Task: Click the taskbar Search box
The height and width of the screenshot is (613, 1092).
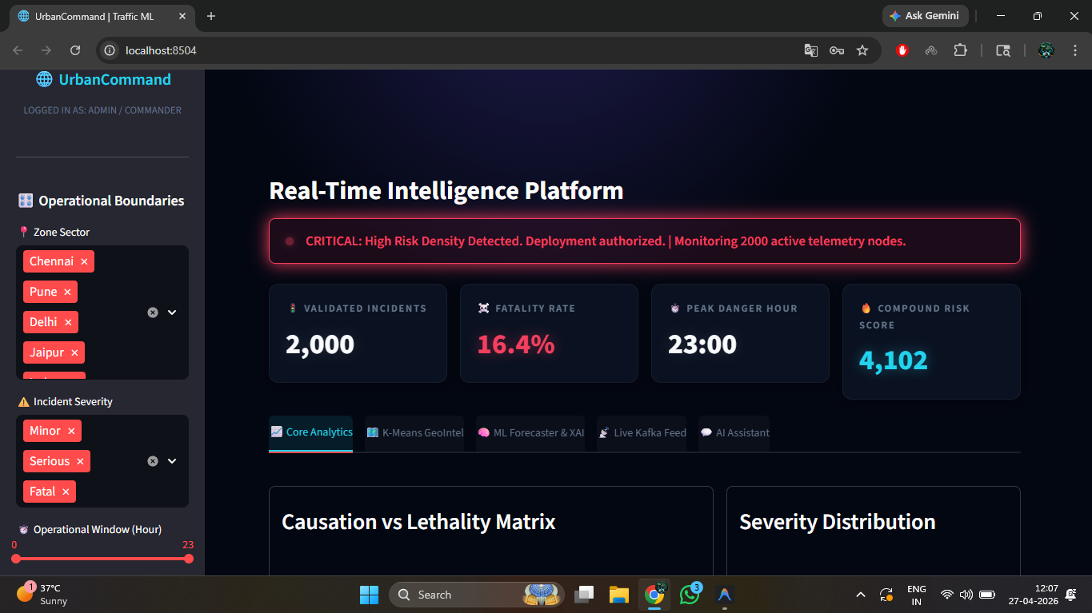Action: [x=477, y=595]
